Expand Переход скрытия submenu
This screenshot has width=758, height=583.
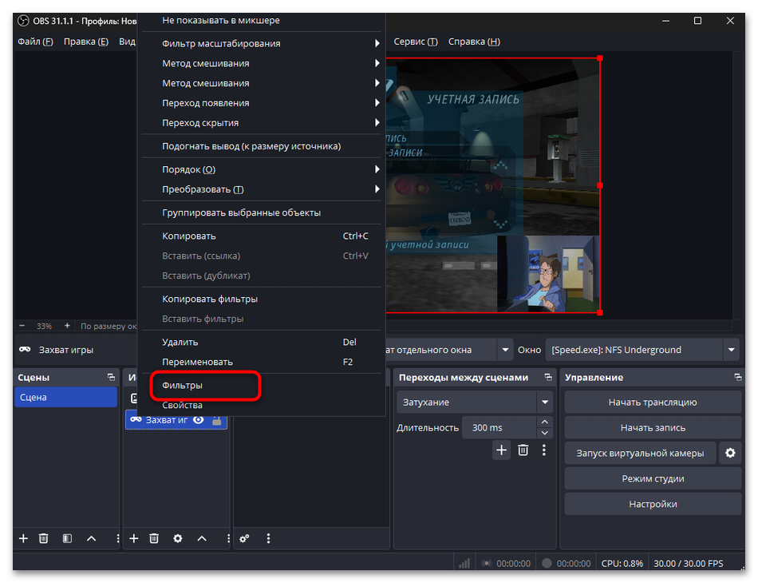tap(262, 123)
